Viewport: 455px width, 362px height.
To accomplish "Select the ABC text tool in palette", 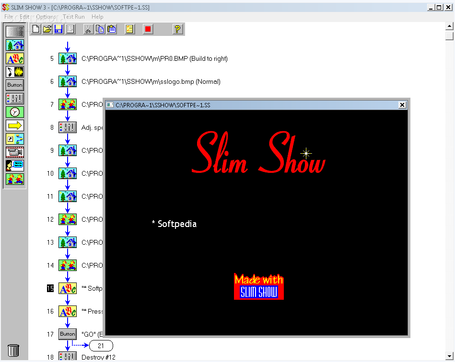I will pyautogui.click(x=15, y=58).
